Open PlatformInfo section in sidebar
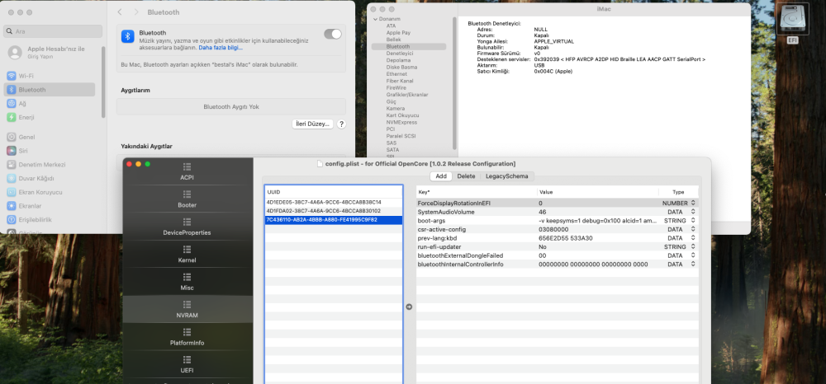The width and height of the screenshot is (826, 384). click(187, 337)
